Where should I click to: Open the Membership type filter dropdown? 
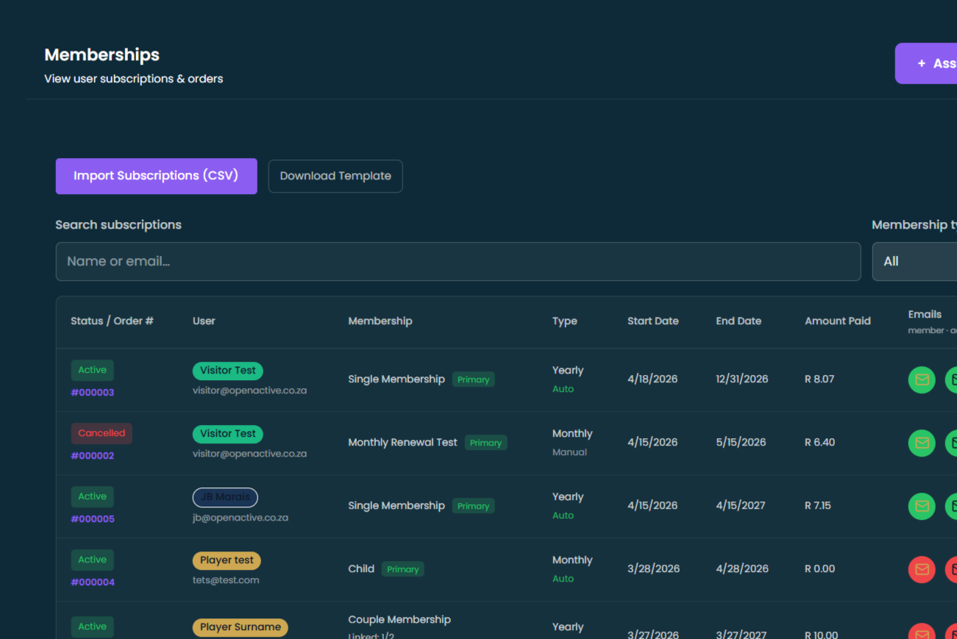(916, 262)
